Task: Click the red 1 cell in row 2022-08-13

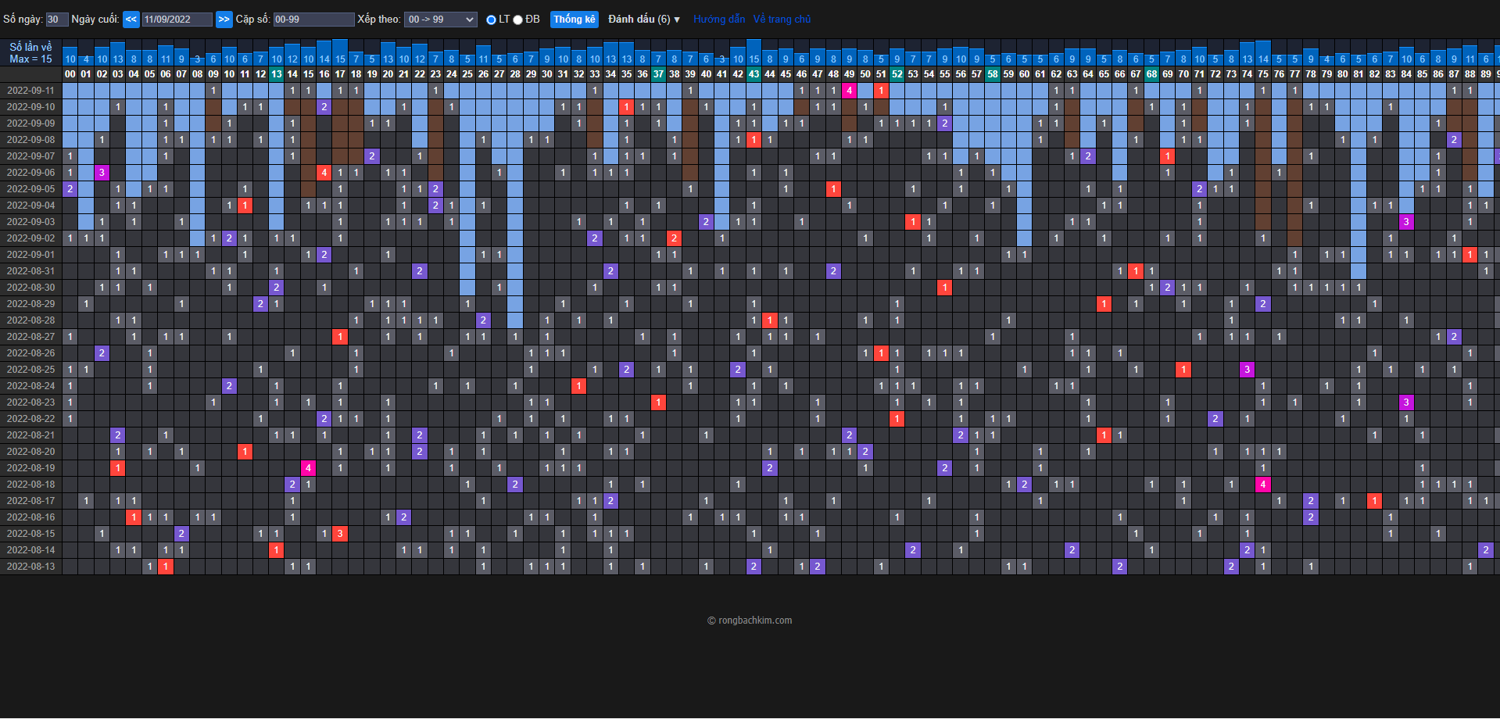Action: pos(166,567)
